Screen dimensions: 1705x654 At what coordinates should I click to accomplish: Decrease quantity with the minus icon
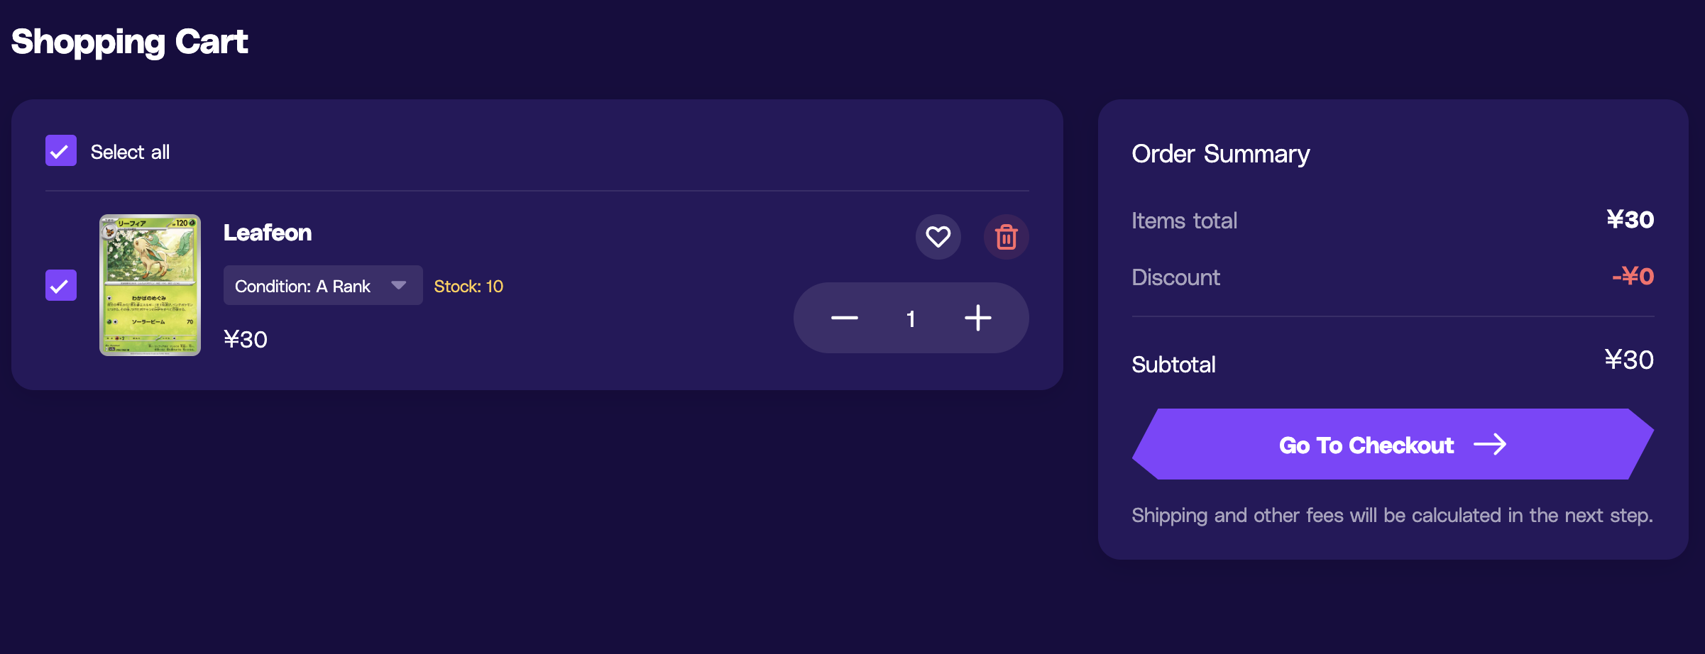point(845,318)
